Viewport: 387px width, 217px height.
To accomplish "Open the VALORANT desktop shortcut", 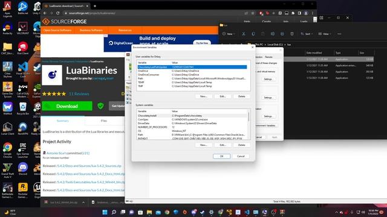I will click(23, 28).
